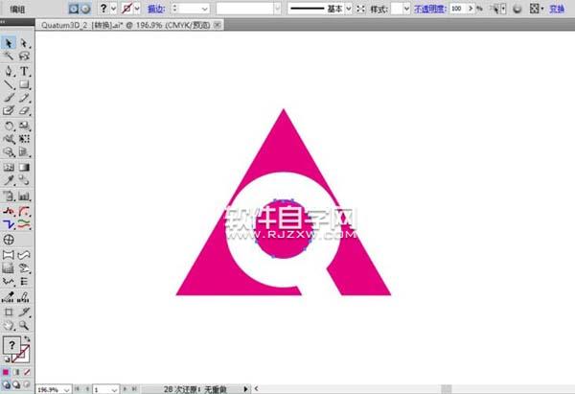Open the stroke weight dropdown

tap(205, 9)
